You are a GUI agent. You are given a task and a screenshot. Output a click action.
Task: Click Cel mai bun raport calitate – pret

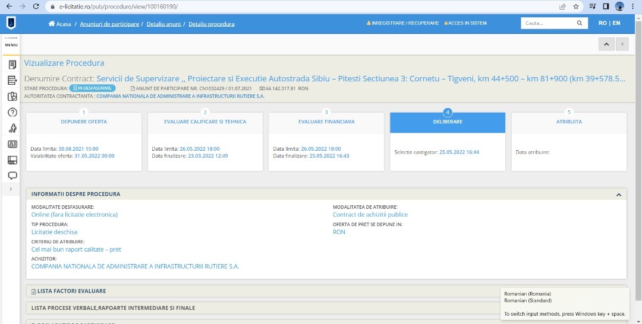pyautogui.click(x=76, y=249)
